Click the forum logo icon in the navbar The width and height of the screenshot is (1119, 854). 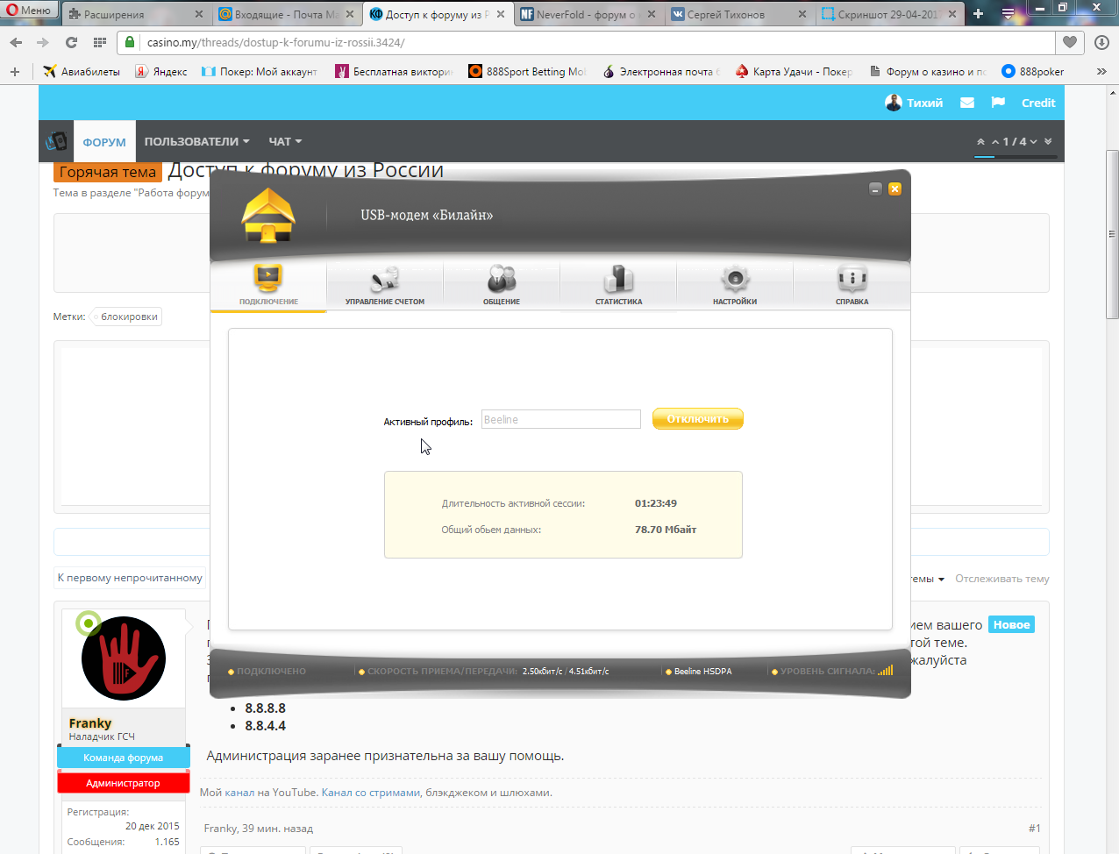(56, 141)
